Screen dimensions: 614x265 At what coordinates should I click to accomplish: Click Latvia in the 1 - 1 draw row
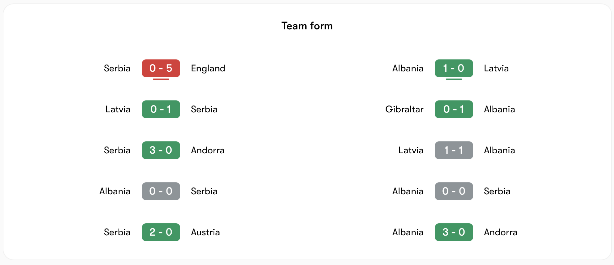[411, 150]
